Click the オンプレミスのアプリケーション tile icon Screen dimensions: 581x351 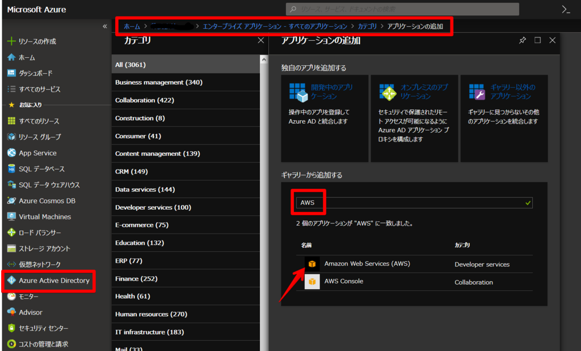click(x=388, y=92)
